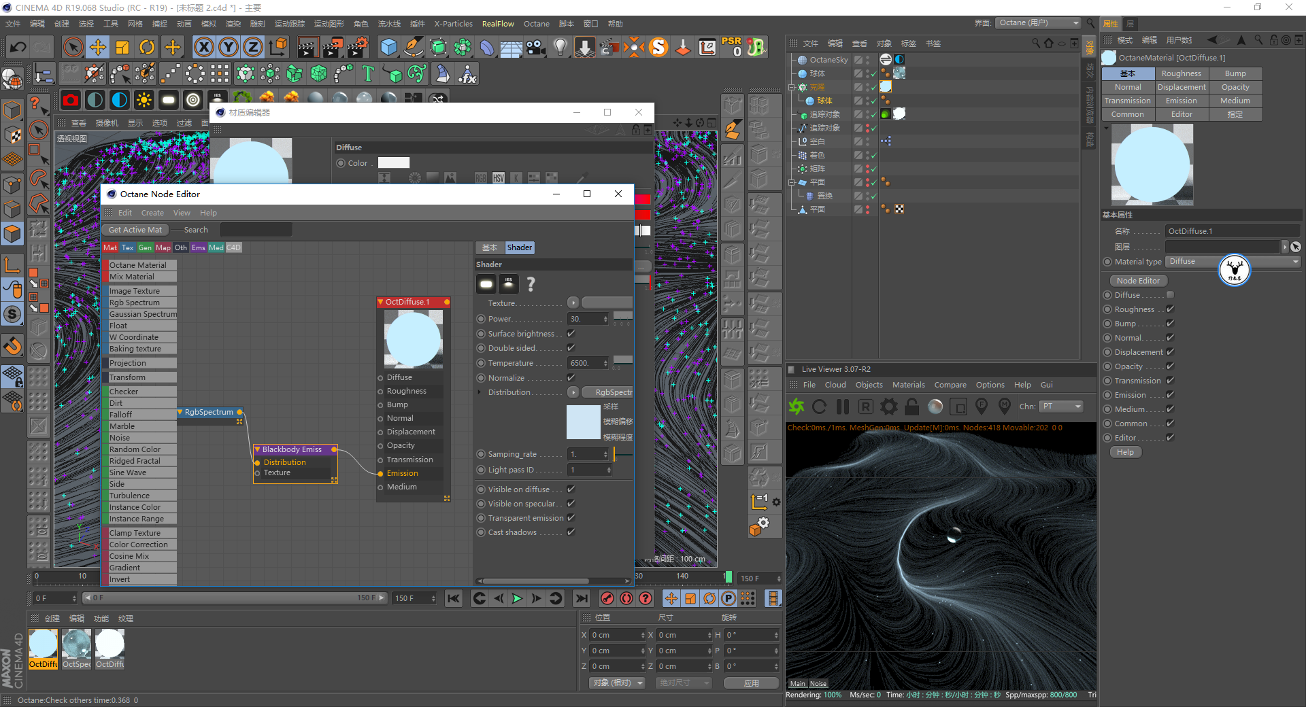Image resolution: width=1306 pixels, height=707 pixels.
Task: Click the Undo arrow icon in top toolbar
Action: pyautogui.click(x=18, y=47)
